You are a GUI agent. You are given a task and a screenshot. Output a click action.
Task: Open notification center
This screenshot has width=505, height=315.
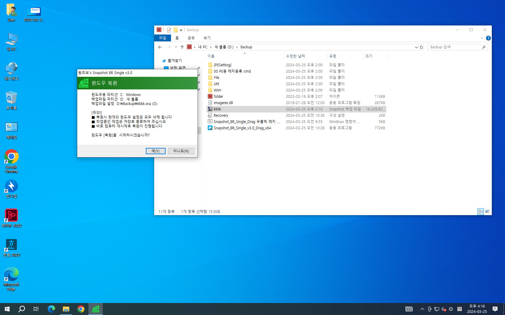pyautogui.click(x=495, y=309)
